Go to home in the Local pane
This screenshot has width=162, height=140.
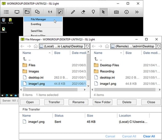tap(35, 46)
